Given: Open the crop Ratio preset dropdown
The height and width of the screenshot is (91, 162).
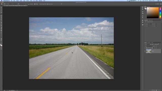Looking at the screenshot, I should (x=10, y=4).
